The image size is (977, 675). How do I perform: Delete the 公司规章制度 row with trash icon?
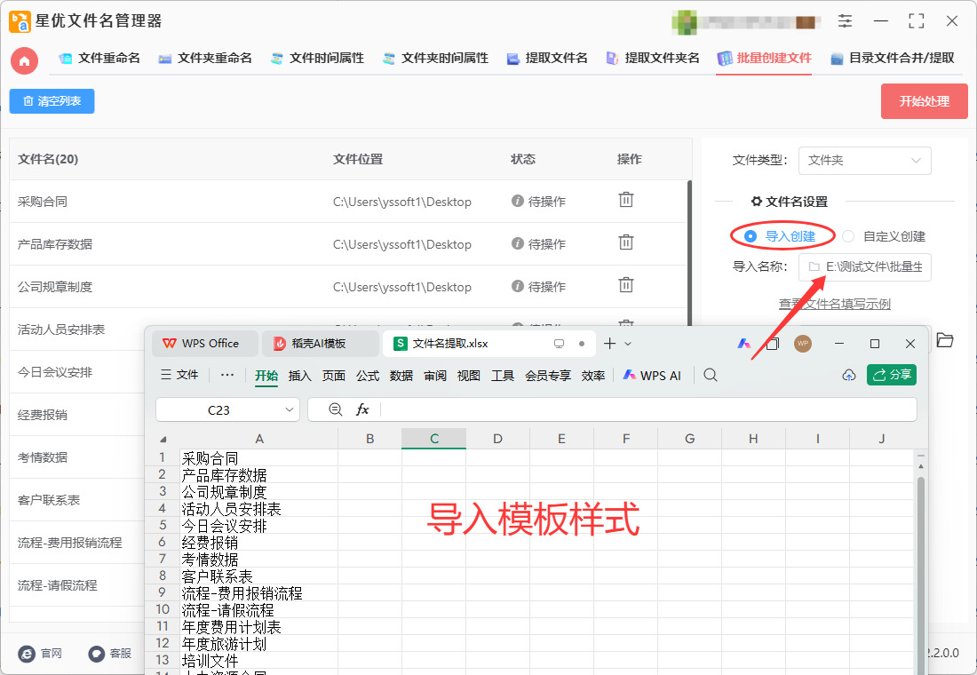point(625,285)
